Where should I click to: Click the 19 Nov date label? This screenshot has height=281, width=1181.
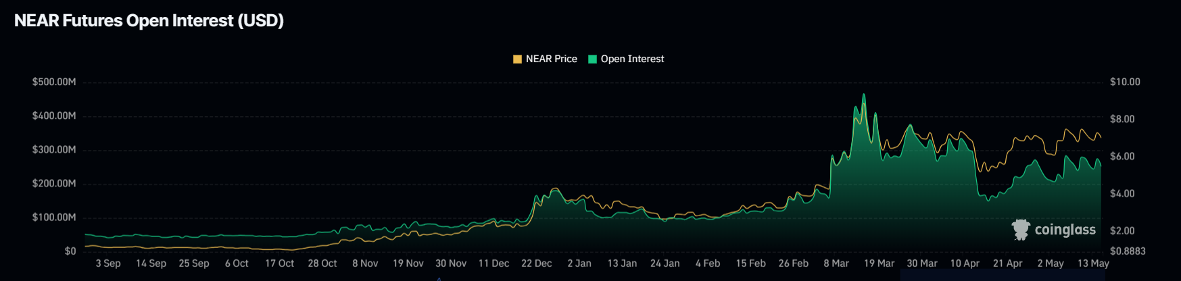(408, 263)
